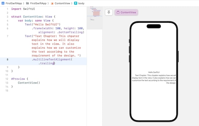Open the ContentView breadcrumb item
This screenshot has height=126, width=199.
pos(62,3)
